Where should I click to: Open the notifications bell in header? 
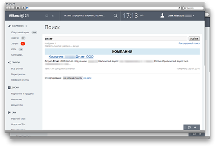52,16
